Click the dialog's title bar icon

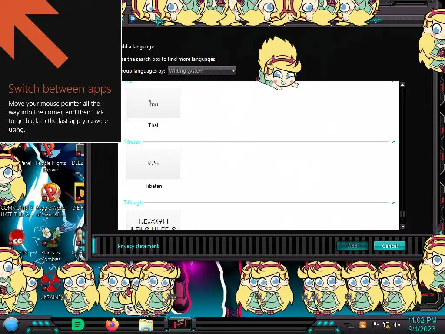[133, 19]
